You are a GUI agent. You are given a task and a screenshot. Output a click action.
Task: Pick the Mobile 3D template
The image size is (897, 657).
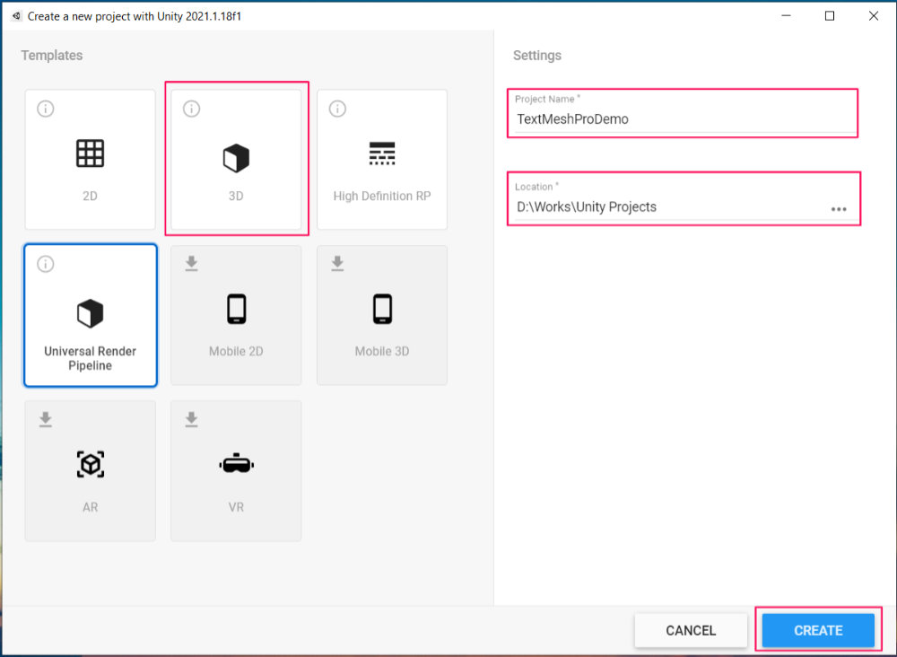tap(382, 315)
